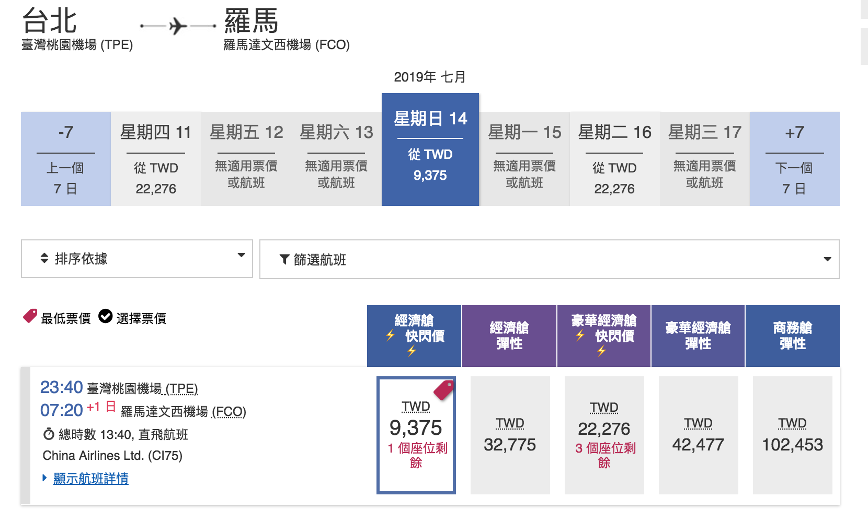Click the stopwatch icon beside 總時數

click(x=49, y=434)
